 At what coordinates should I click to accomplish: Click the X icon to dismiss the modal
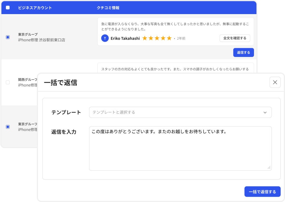tap(275, 82)
